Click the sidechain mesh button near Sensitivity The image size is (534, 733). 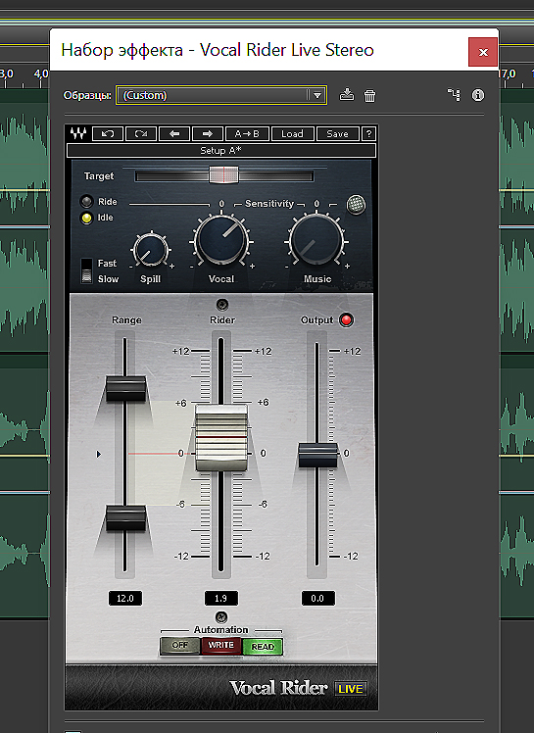pyautogui.click(x=356, y=204)
